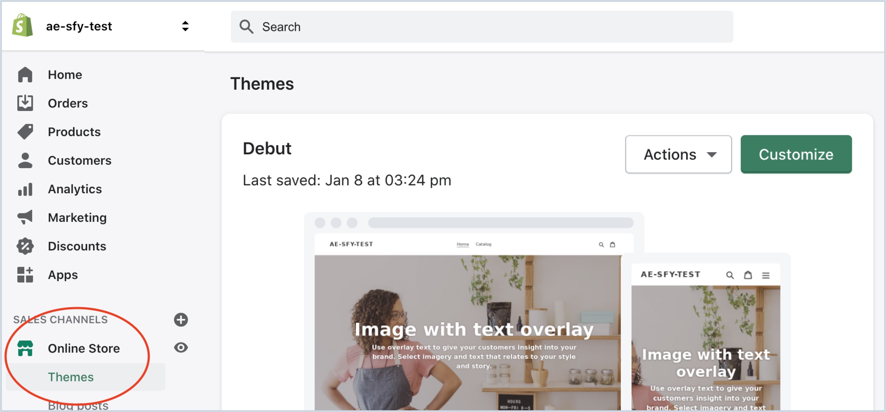
Task: Open the Actions dropdown for Debut
Action: click(678, 154)
